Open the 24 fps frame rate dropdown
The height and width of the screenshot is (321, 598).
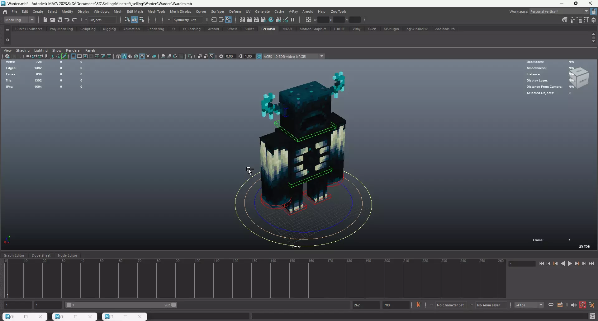[x=529, y=305]
